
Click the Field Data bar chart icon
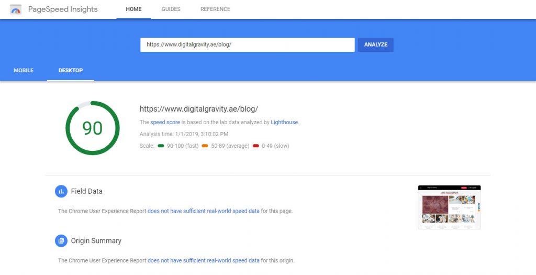pyautogui.click(x=61, y=191)
